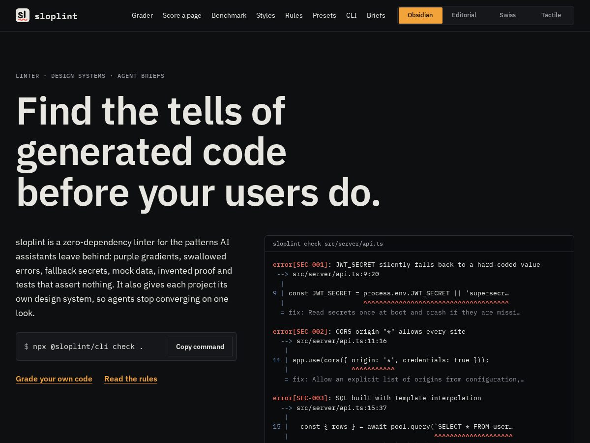Click the Find the tells of generated code headline
Viewport: 590px width, 443px height.
[x=199, y=152]
